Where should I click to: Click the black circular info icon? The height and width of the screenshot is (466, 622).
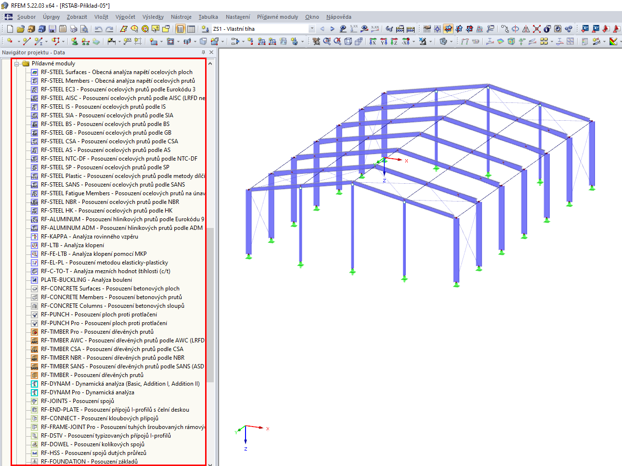[547, 29]
